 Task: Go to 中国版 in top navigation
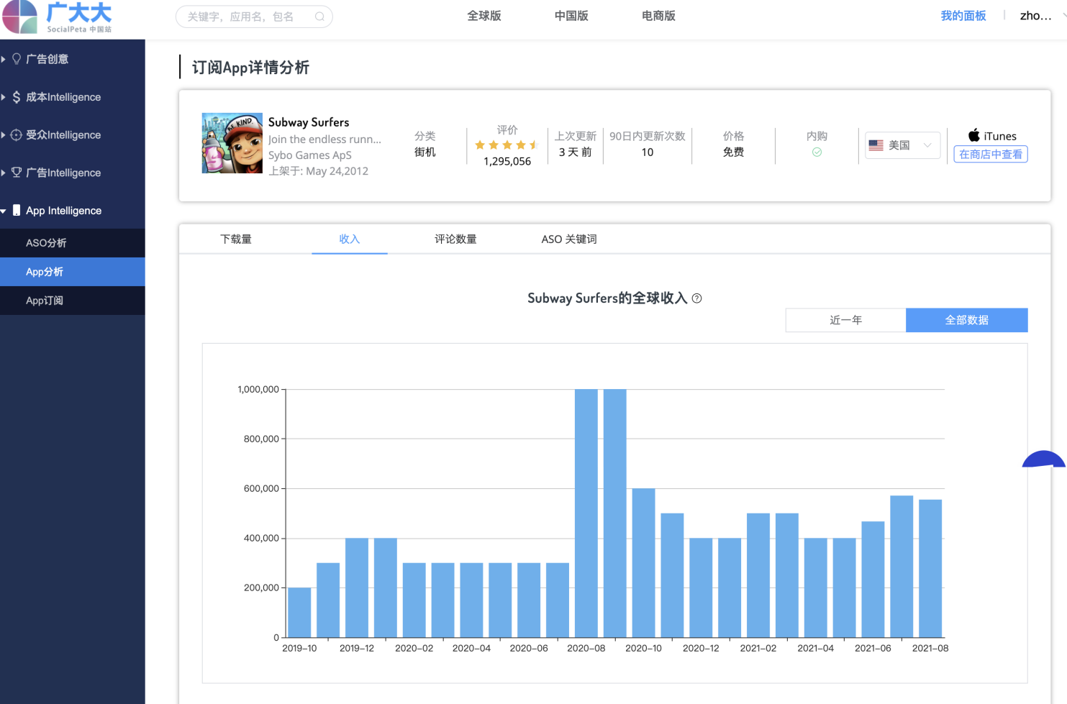[x=571, y=16]
